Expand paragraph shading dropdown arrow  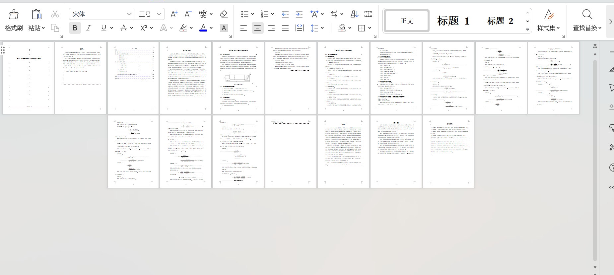pos(350,28)
